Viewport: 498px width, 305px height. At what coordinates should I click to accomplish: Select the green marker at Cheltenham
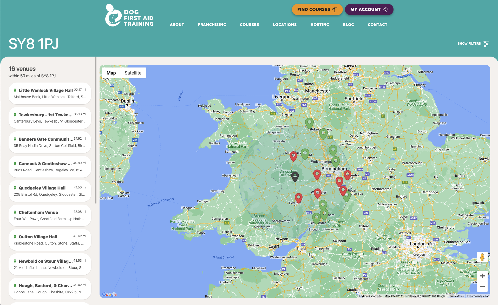[x=324, y=214]
